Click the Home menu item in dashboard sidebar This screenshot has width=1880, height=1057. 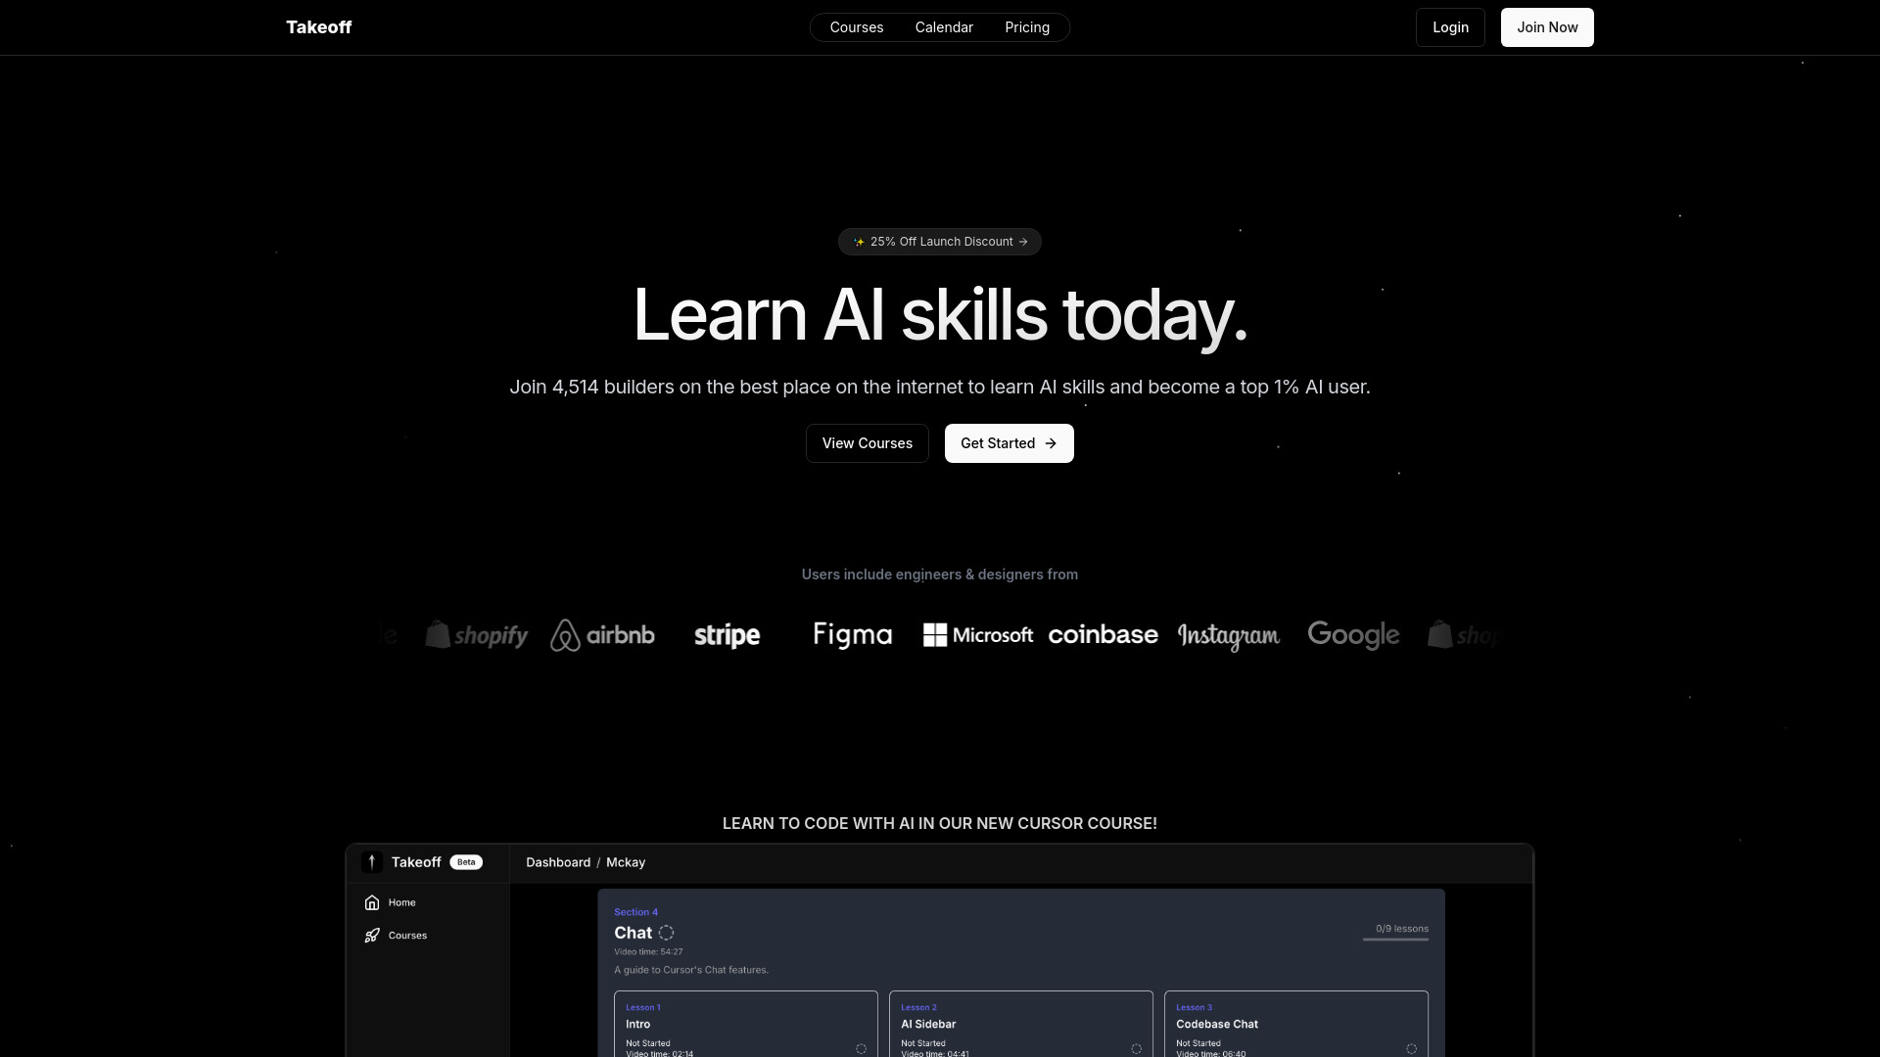(401, 902)
